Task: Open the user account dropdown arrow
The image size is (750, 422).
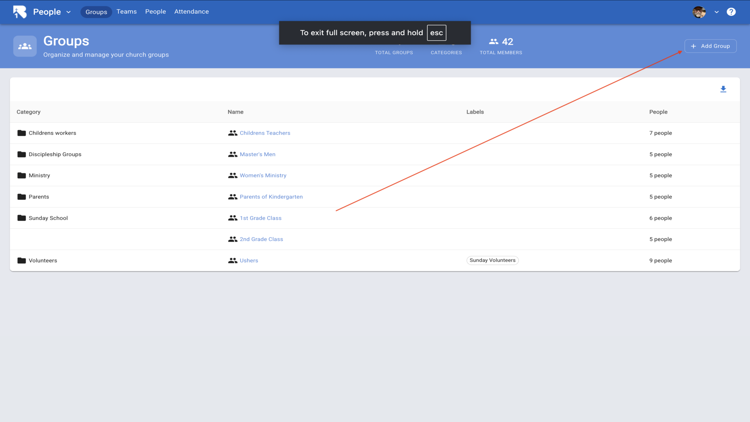Action: coord(716,12)
